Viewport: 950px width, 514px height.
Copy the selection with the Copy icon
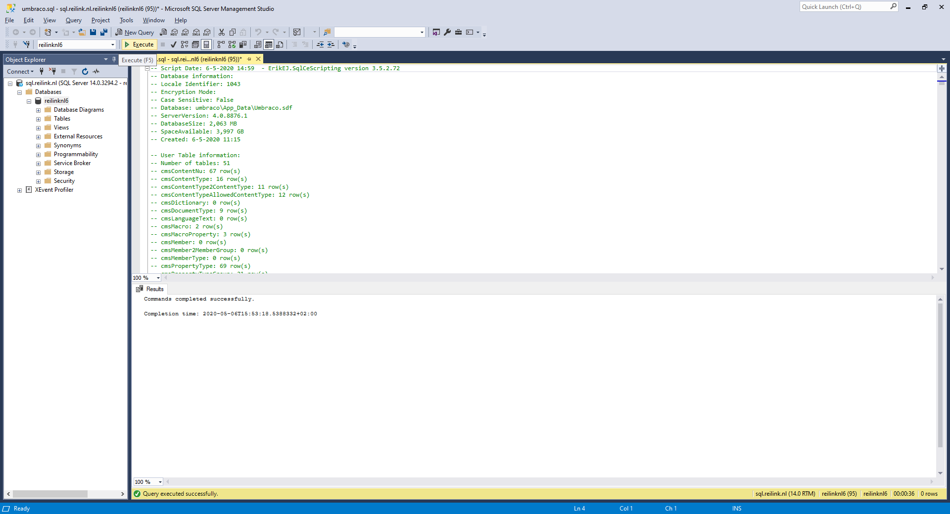click(x=233, y=32)
